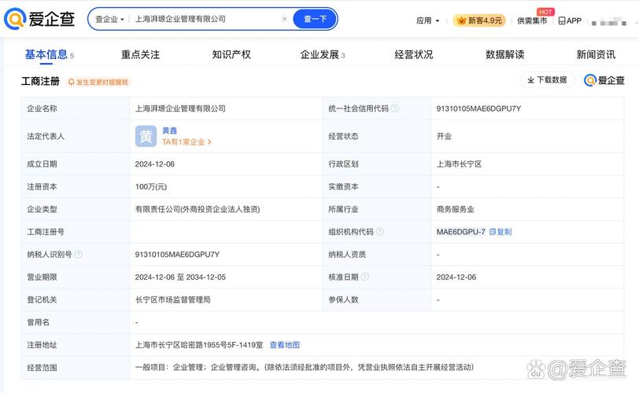
Task: Select the 黄 avatar thumbnail
Action: coord(146,136)
